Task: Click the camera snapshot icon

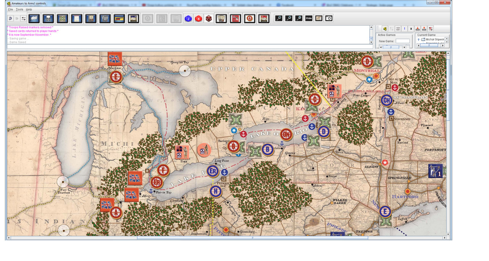Action: [329, 18]
